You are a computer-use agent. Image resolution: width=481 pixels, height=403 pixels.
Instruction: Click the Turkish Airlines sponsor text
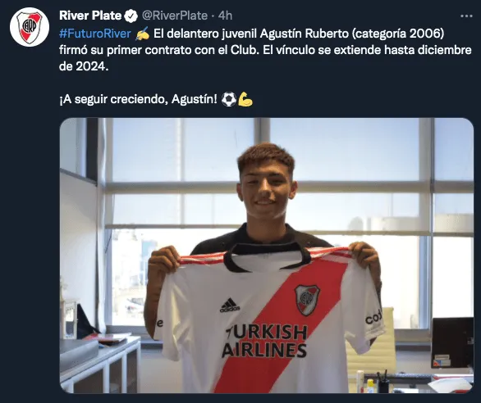264,341
